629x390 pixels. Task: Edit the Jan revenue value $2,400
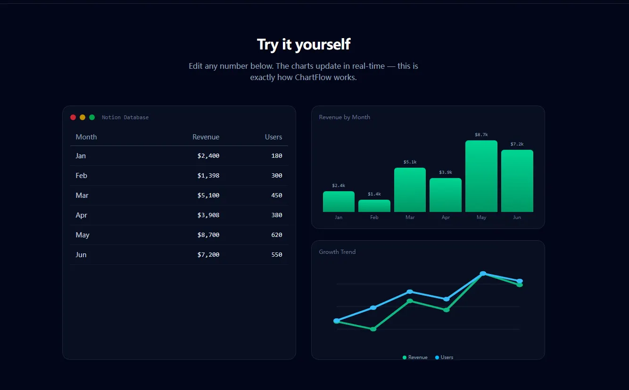pyautogui.click(x=208, y=156)
